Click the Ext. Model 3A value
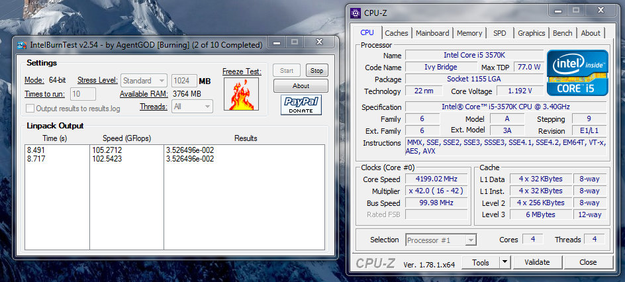The height and width of the screenshot is (282, 625). [506, 130]
